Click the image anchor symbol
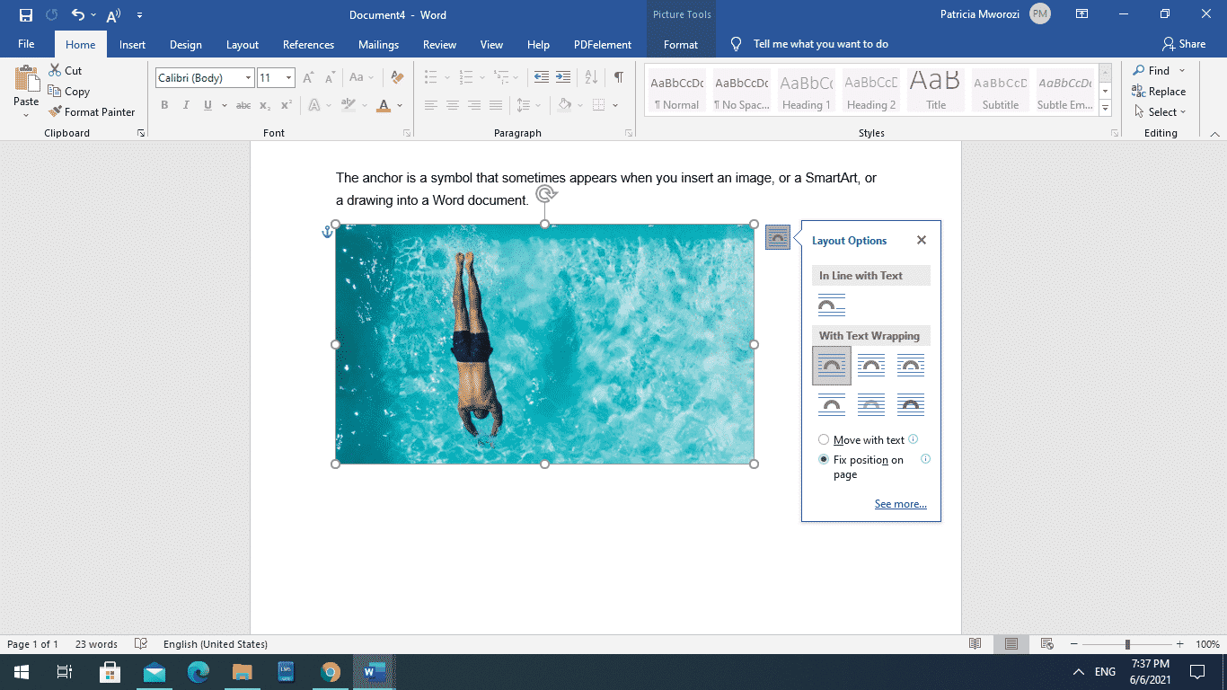Image resolution: width=1227 pixels, height=690 pixels. (327, 231)
